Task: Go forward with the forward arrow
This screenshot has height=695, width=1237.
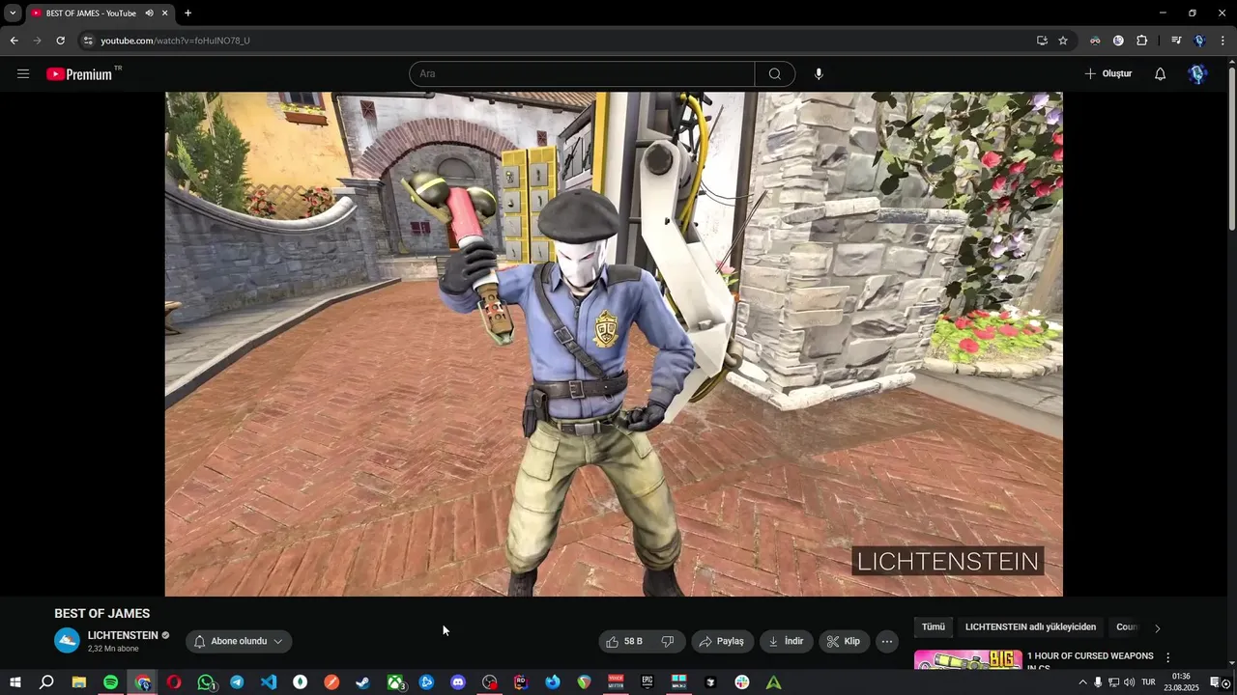Action: (x=37, y=41)
